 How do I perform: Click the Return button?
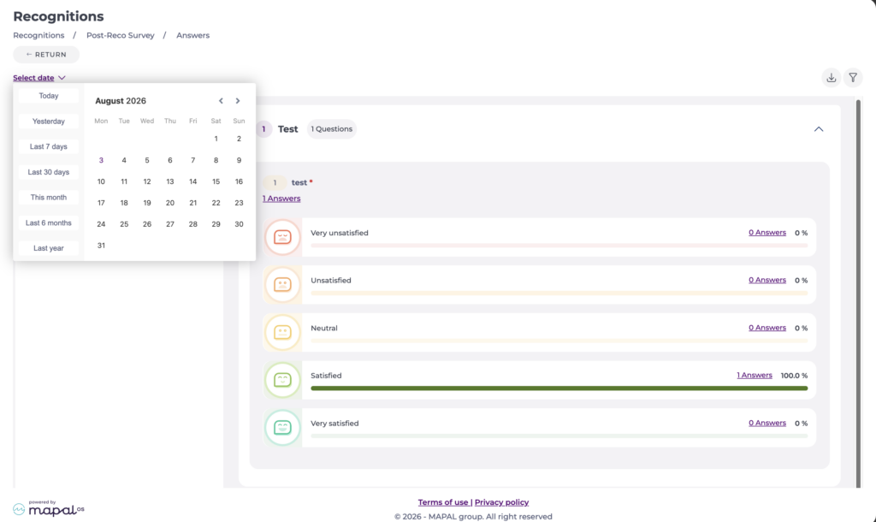46,55
